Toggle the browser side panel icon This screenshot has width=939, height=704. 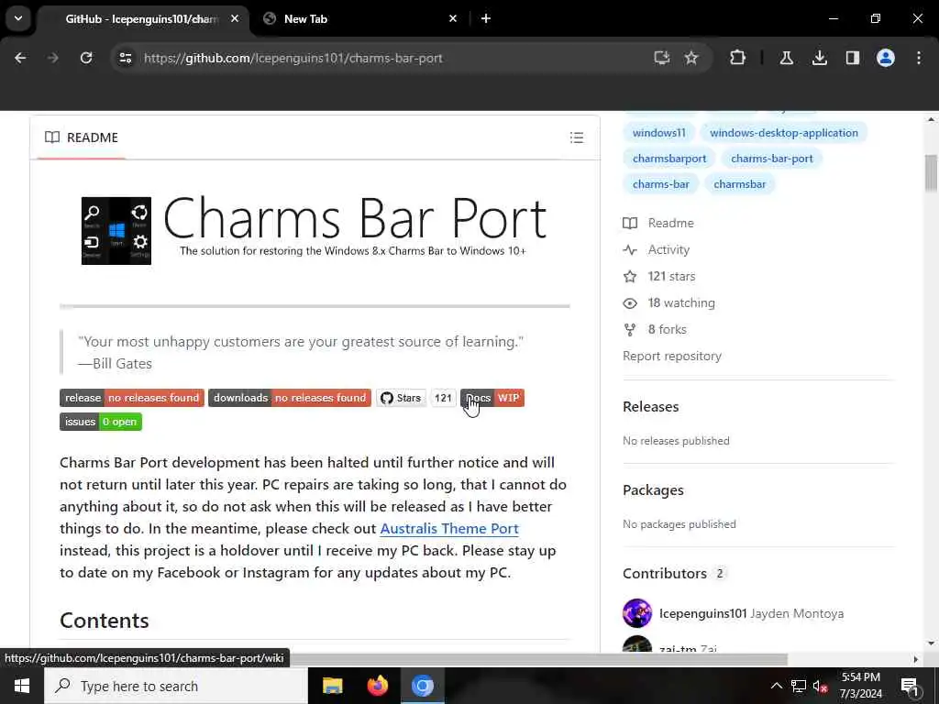tap(852, 58)
